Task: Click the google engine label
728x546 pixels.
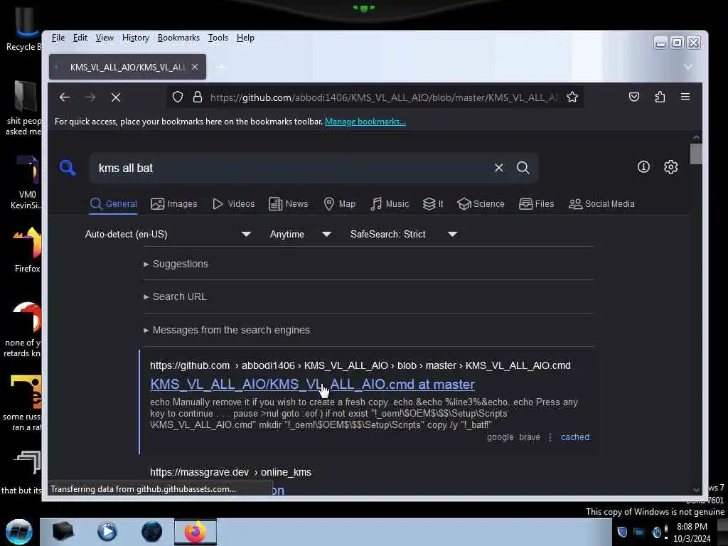Action: pos(500,437)
